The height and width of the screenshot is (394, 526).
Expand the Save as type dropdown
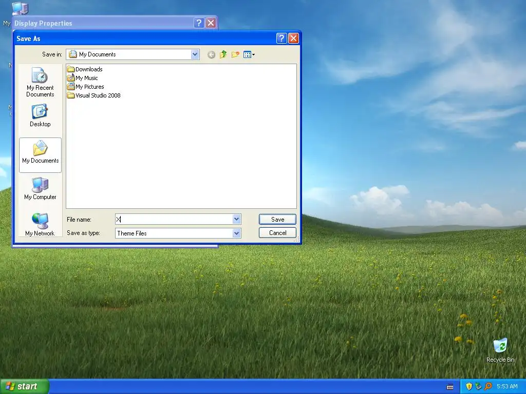pyautogui.click(x=236, y=233)
